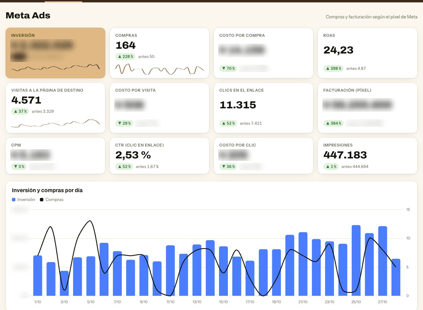Image resolution: width=423 pixels, height=310 pixels.
Task: Click the 447.183 impressions value
Action: tap(345, 155)
